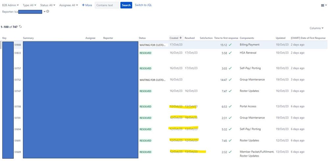Sort by the Assignee column header
The height and width of the screenshot is (161, 328).
pyautogui.click(x=90, y=38)
